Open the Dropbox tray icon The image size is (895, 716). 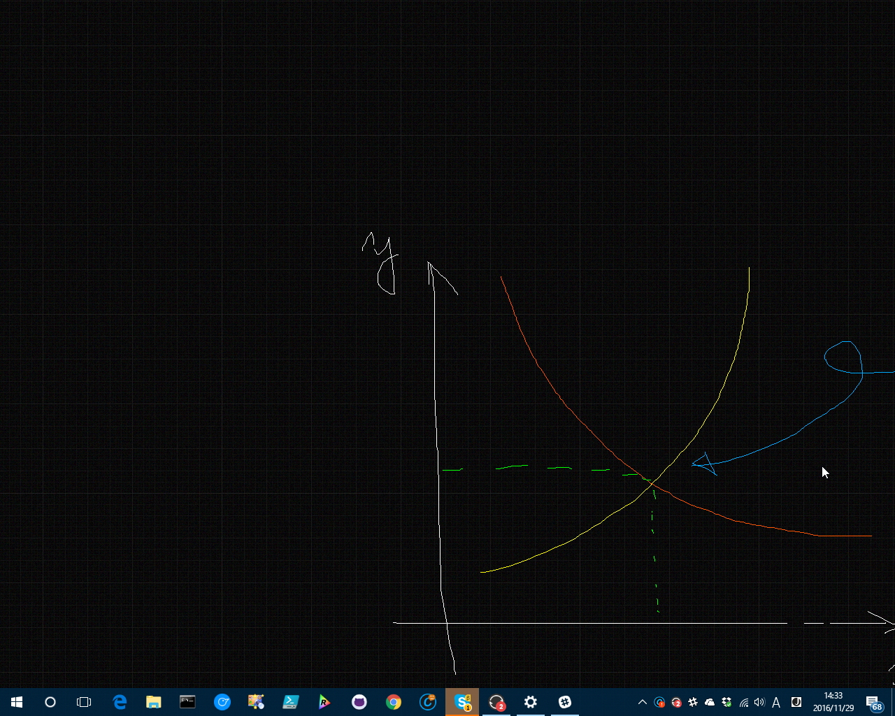[x=726, y=702]
